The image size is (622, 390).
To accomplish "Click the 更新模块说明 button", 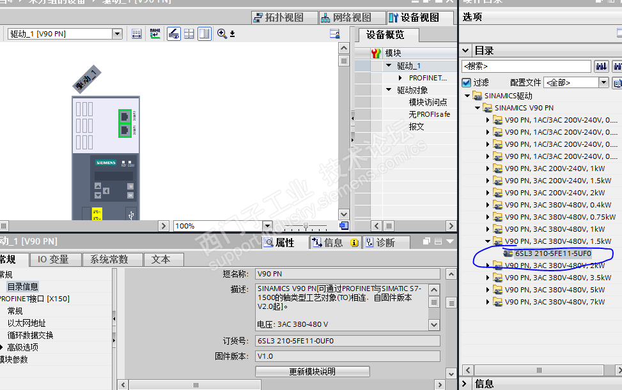I will pos(313,371).
